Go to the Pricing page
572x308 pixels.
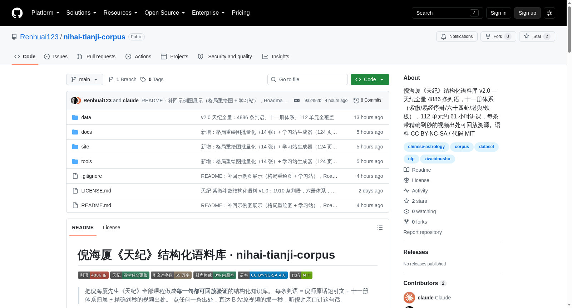241,13
